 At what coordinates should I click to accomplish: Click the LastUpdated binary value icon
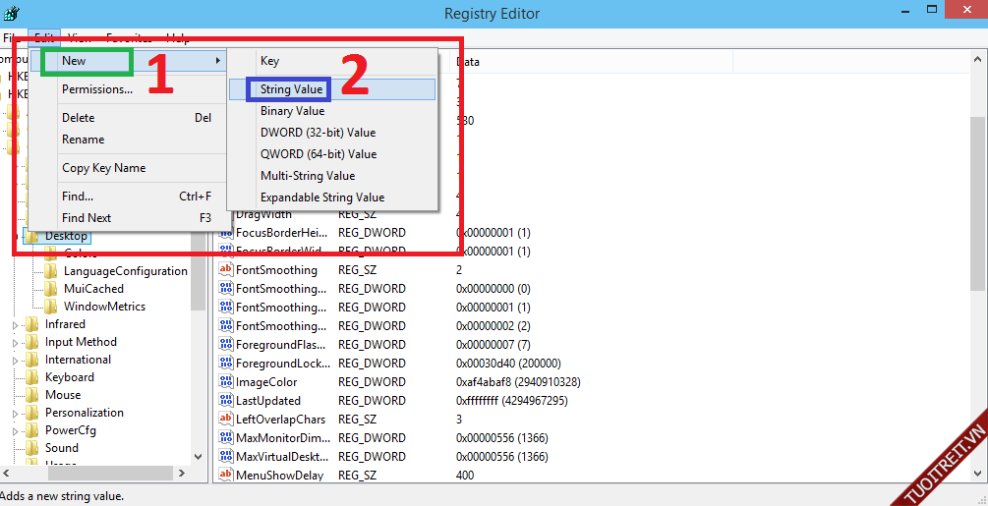click(x=225, y=401)
